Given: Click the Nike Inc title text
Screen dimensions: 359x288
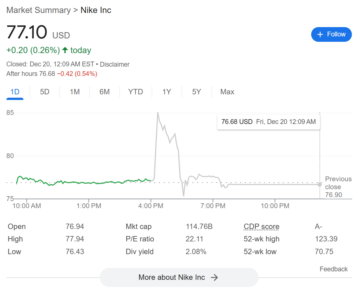Looking at the screenshot, I should coord(96,10).
